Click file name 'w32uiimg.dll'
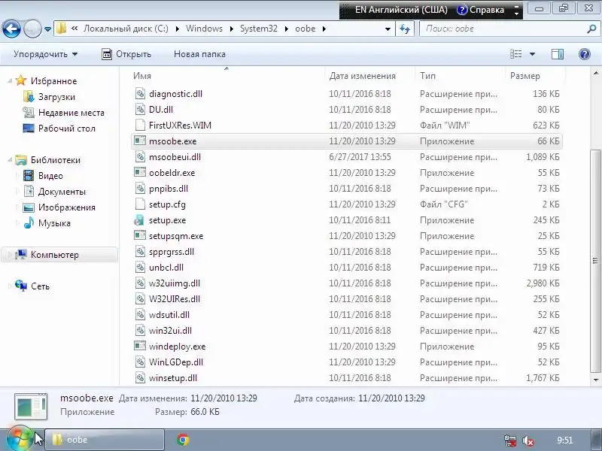The height and width of the screenshot is (451, 602). [x=175, y=283]
